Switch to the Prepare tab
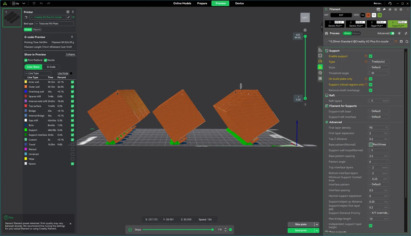The width and height of the screenshot is (411, 236). (202, 3)
